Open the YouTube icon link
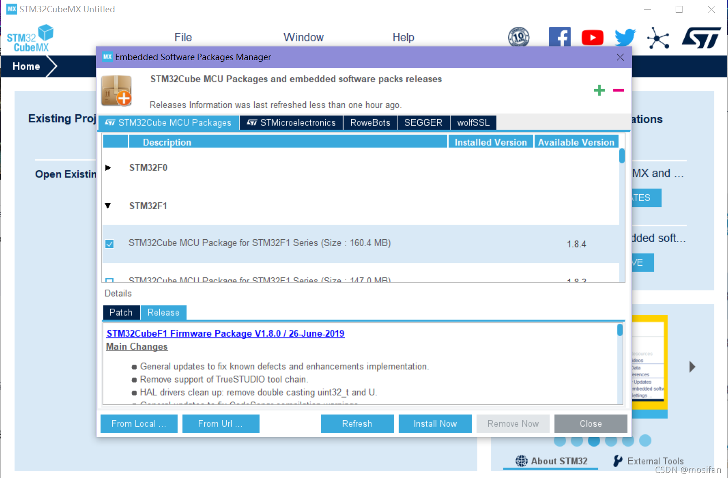 [x=592, y=37]
